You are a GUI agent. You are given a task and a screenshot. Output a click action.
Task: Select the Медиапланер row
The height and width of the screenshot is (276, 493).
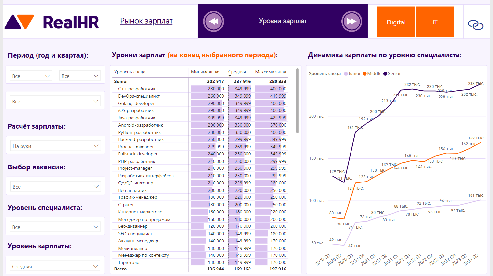coord(200,248)
